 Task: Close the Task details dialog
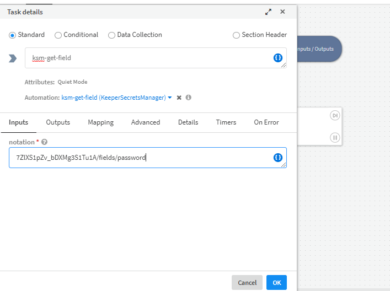coord(282,12)
